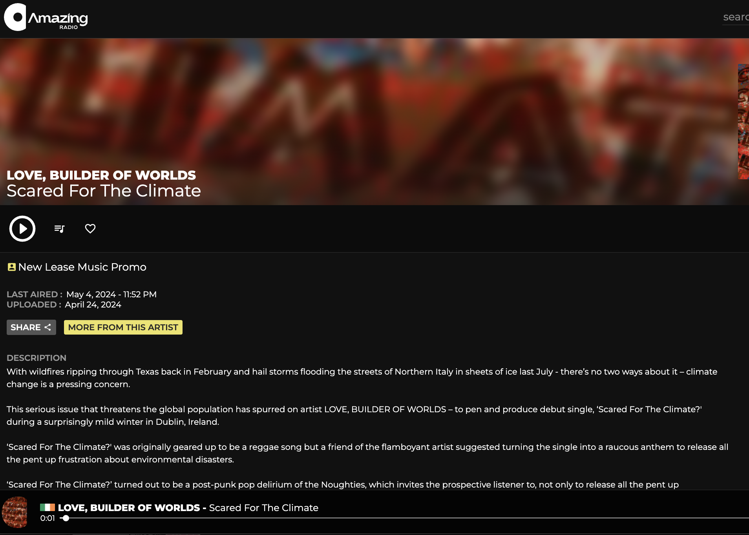Favorite the track with heart icon

coord(90,229)
